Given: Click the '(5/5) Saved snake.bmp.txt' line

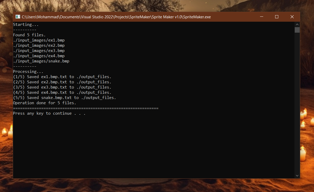Looking at the screenshot, I should tap(65, 98).
